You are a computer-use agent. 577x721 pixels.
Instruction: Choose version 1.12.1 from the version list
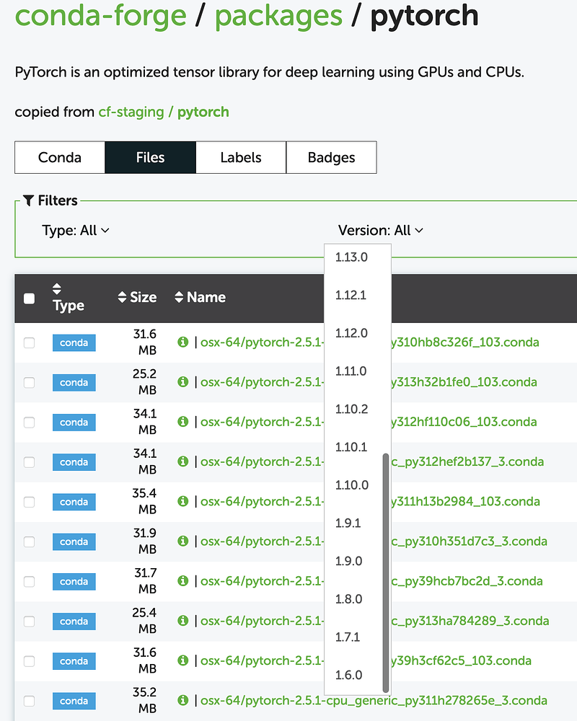[x=351, y=295]
